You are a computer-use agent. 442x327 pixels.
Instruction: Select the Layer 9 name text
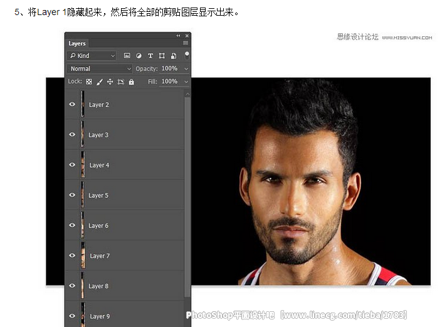100,316
